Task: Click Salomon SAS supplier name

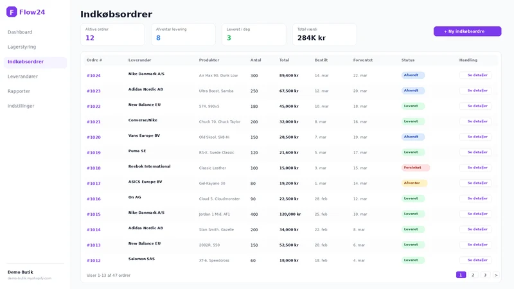Action: point(141,259)
